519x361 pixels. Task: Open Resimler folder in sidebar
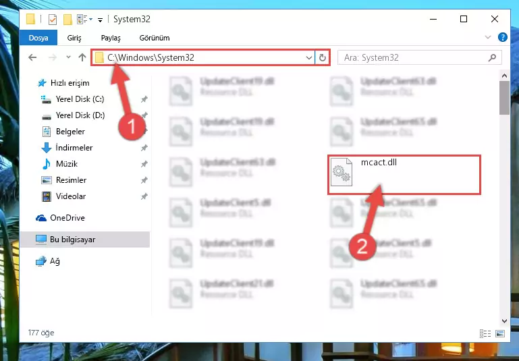point(71,180)
